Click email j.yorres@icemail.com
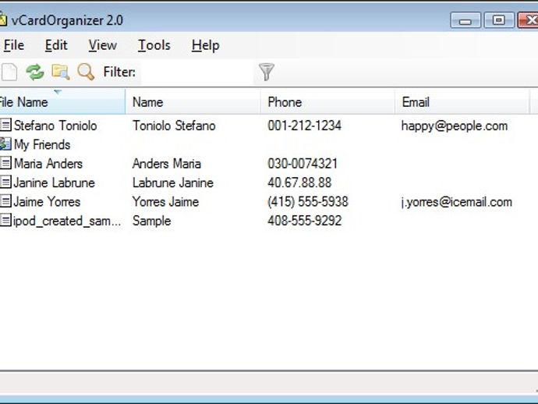538x404 pixels. point(457,202)
